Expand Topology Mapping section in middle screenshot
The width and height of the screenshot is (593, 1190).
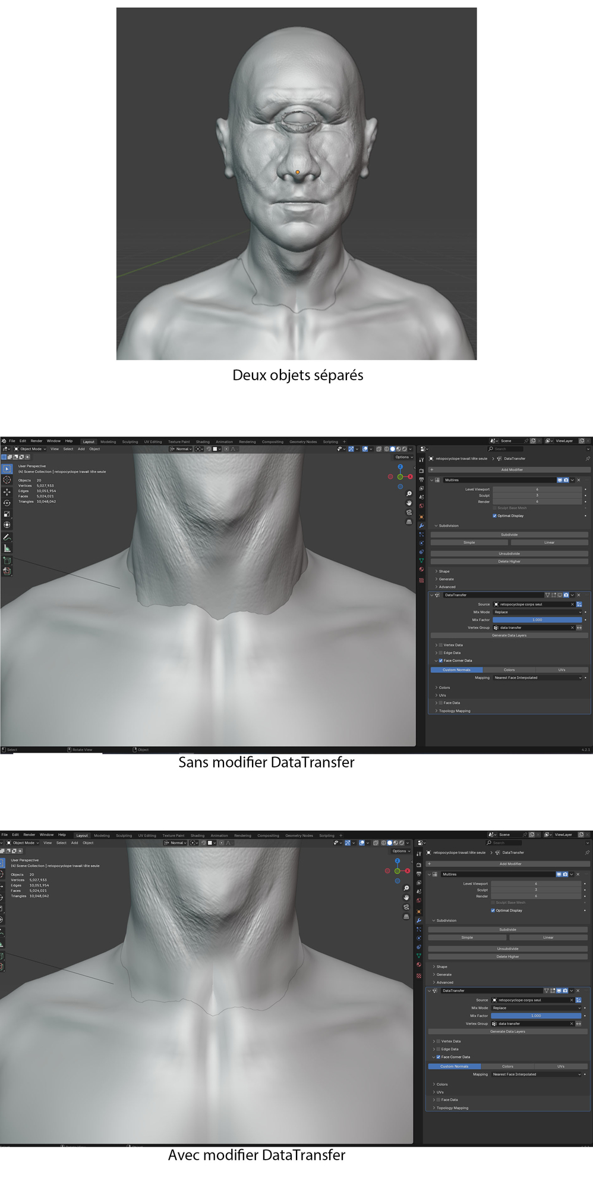(x=454, y=710)
